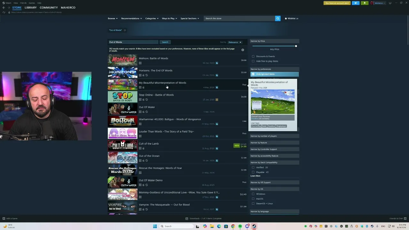Open Spotify from the taskbar

[240, 226]
